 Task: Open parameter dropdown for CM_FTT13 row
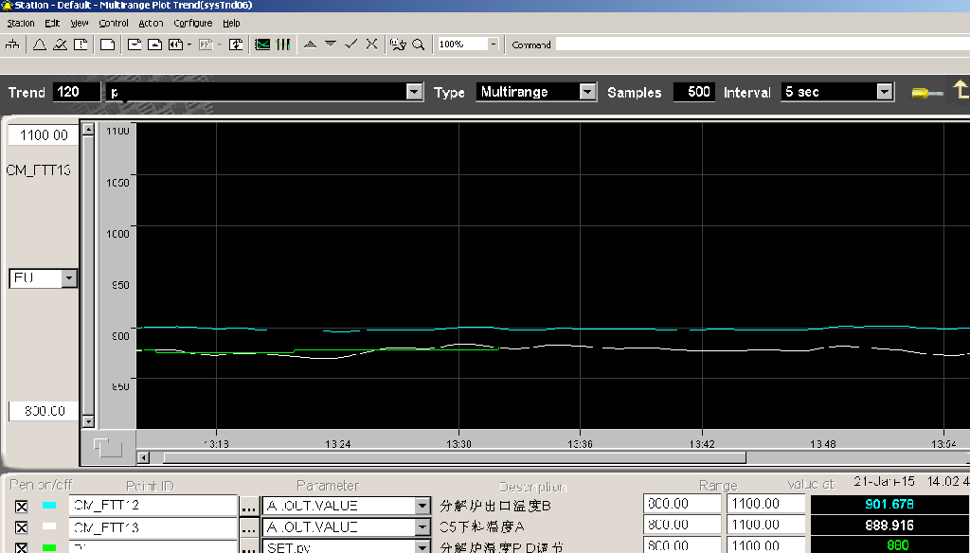pos(422,527)
